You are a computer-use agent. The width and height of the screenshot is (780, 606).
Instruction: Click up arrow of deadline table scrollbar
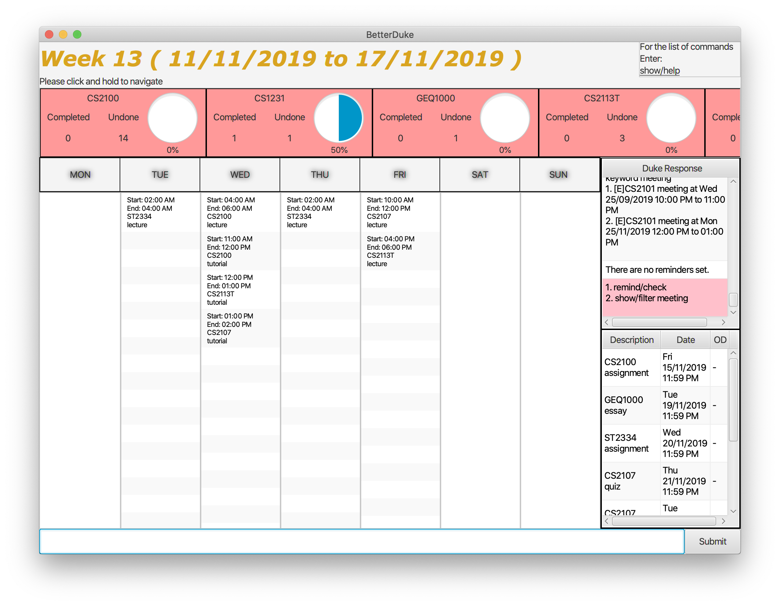coord(733,353)
